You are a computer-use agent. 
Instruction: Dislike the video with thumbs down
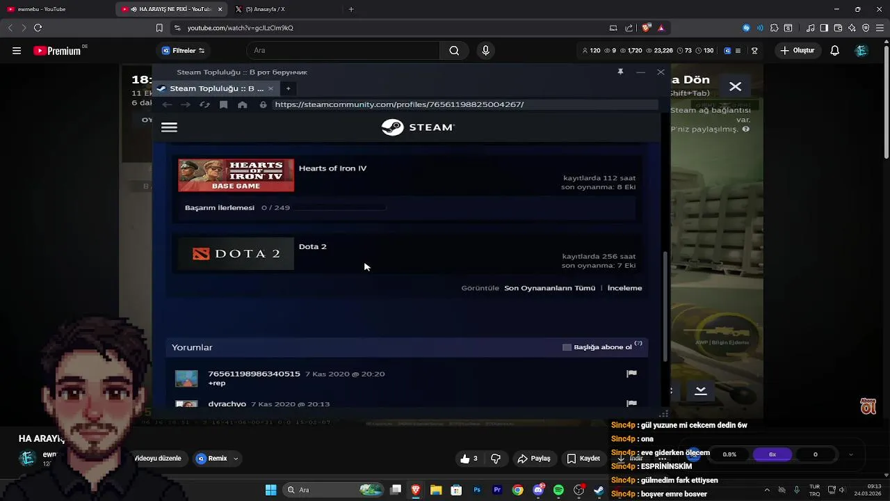pos(496,459)
